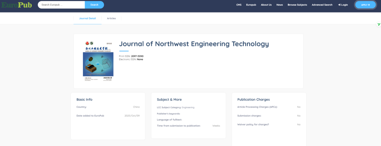
Task: Click the green Y icon at right edge
Action: pos(379,24)
